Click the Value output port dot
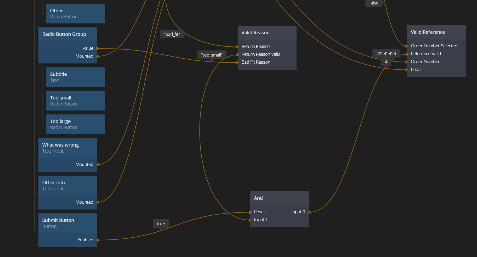This screenshot has width=477, height=257. (x=97, y=48)
